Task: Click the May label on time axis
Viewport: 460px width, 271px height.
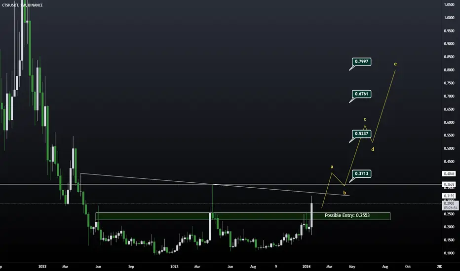Action: coord(352,267)
